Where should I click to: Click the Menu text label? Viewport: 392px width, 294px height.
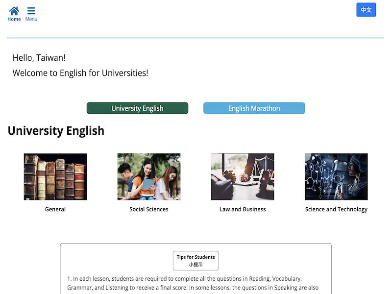point(31,19)
